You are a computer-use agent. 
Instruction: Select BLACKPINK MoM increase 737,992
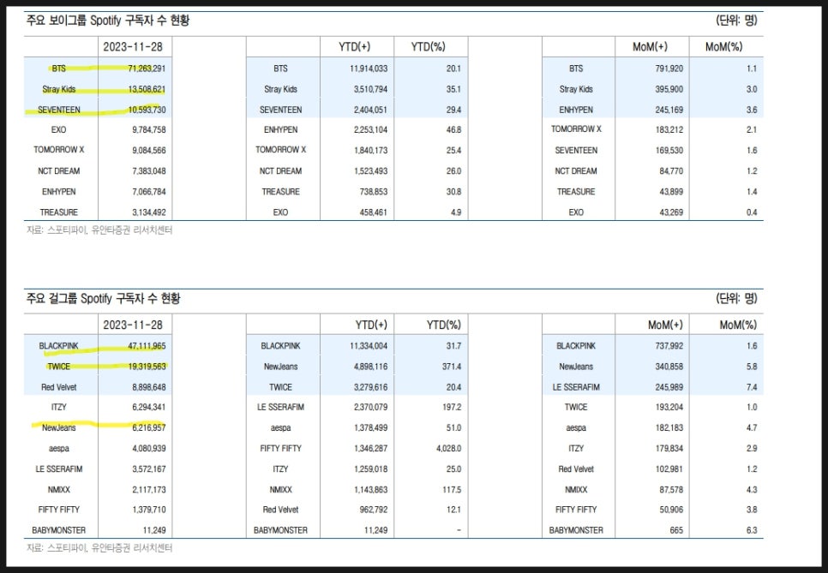click(x=669, y=346)
